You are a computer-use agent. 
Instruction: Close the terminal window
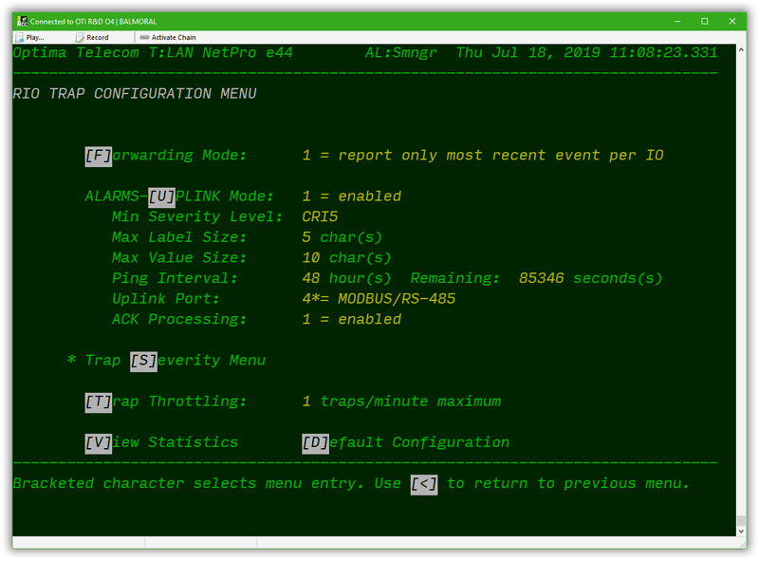click(732, 21)
